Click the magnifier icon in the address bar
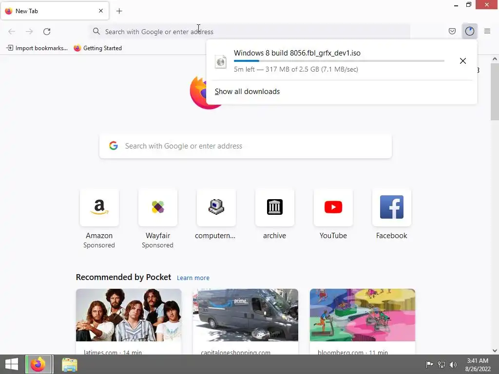 (x=96, y=31)
